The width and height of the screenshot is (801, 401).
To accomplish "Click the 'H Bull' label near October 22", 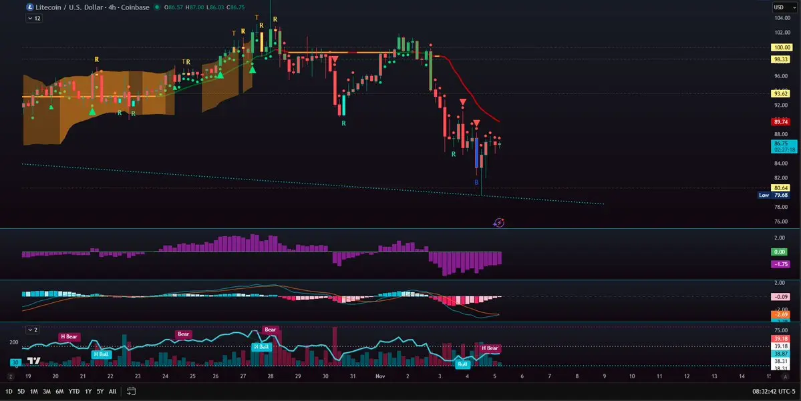I will [x=101, y=354].
